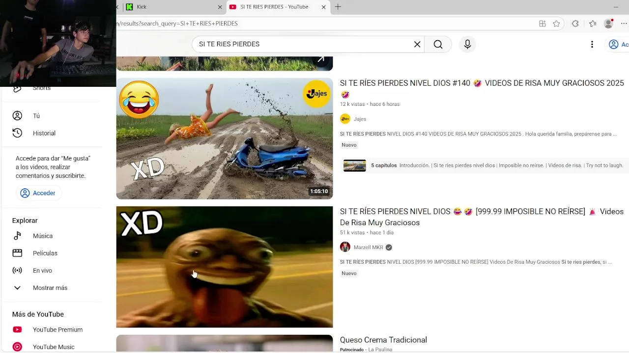Click YouTube Music logo icon
Image resolution: width=629 pixels, height=353 pixels.
tap(17, 347)
